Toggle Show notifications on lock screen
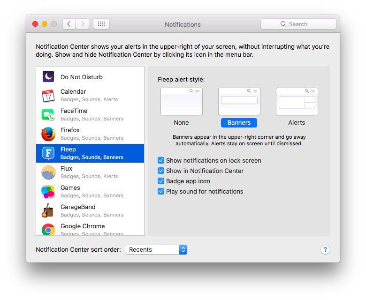Image resolution: width=366 pixels, height=300 pixels. (161, 160)
